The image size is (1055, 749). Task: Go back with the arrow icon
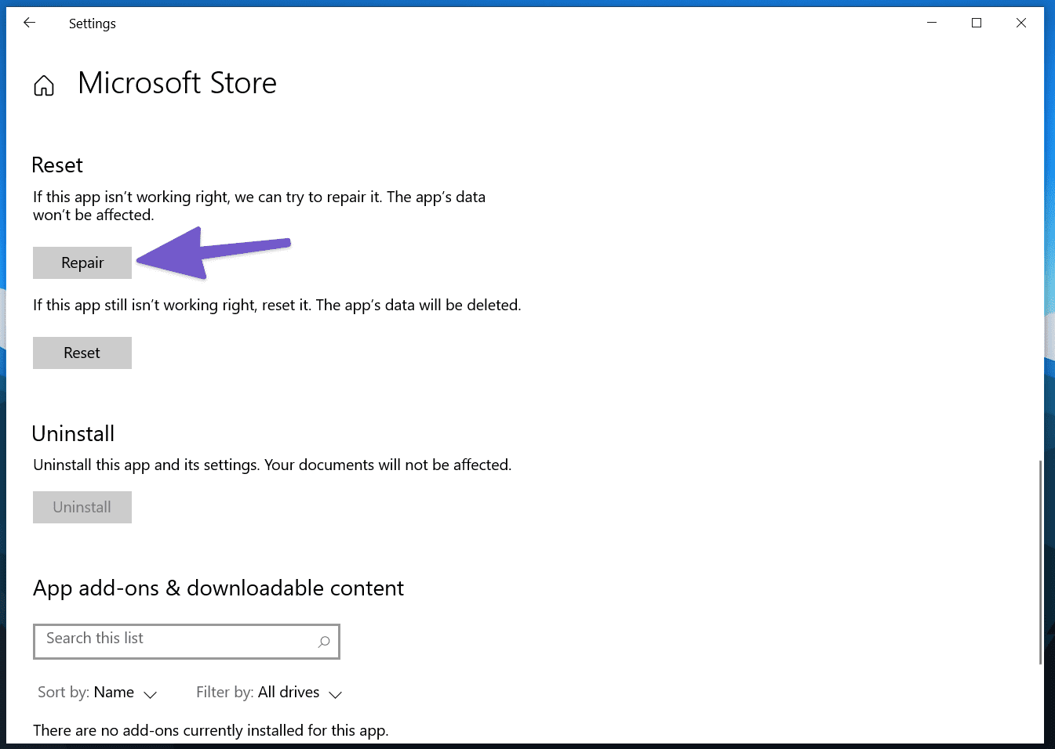click(29, 23)
